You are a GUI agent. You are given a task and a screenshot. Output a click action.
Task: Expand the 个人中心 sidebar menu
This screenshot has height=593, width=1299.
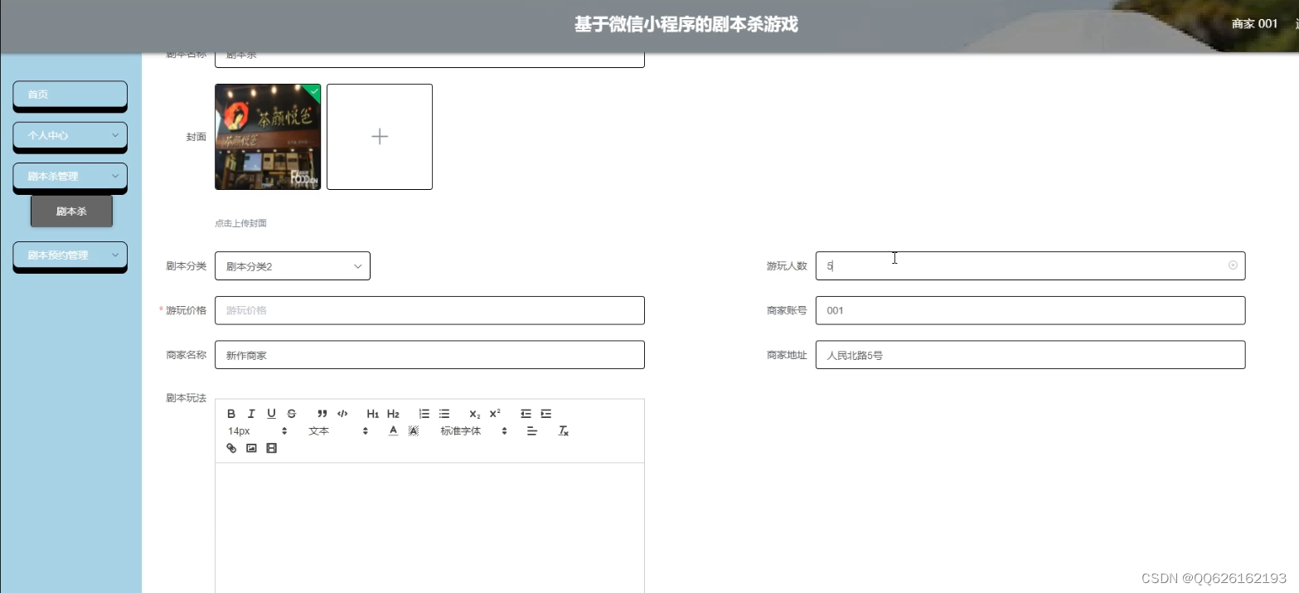[70, 136]
